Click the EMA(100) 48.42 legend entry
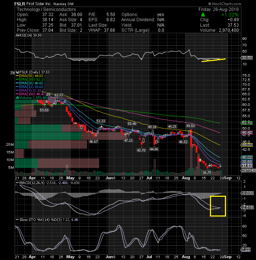Viewport: 256px width, 260px height. (30, 94)
